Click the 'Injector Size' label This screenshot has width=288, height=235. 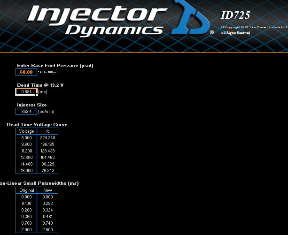pyautogui.click(x=32, y=105)
